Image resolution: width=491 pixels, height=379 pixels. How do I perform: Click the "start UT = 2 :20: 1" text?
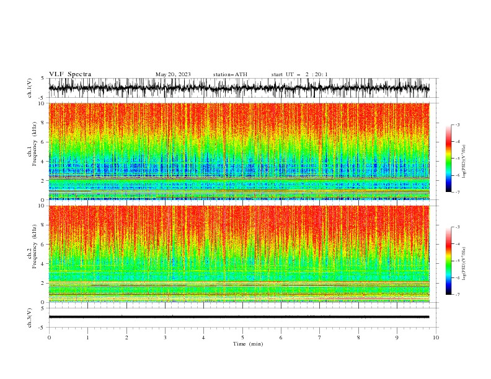(x=299, y=74)
